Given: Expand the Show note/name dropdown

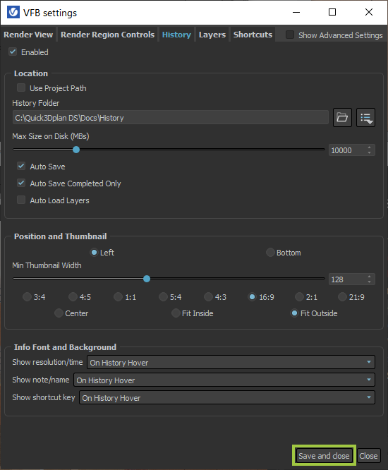Looking at the screenshot, I should (224, 380).
